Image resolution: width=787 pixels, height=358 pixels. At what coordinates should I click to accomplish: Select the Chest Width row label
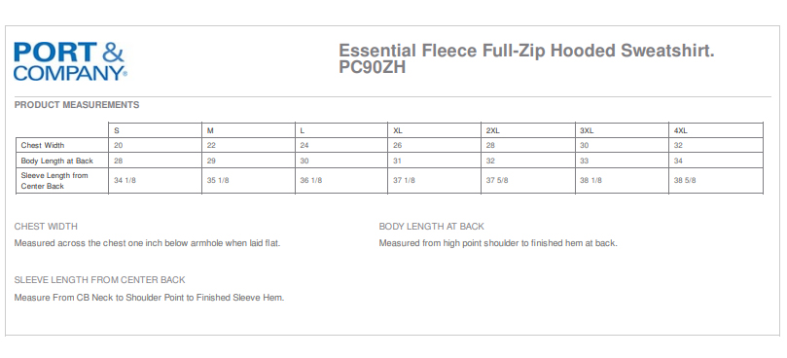[x=43, y=145]
